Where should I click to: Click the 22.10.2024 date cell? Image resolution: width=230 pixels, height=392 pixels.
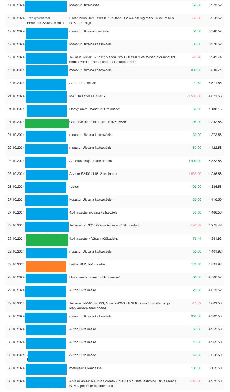[x=16, y=148]
